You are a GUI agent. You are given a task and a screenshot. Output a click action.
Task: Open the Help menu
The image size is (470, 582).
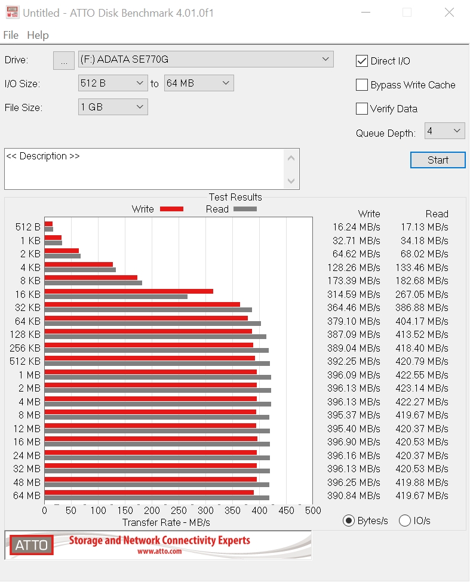coord(38,35)
